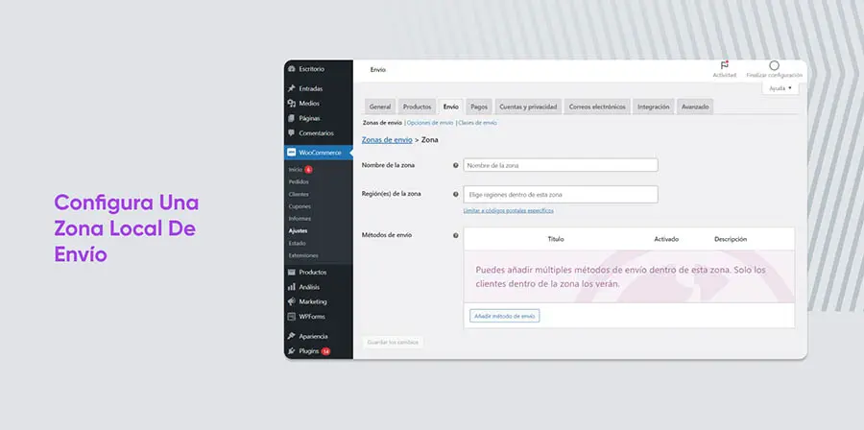Screen dimensions: 864x430
Task: Open the Actividad flag icon
Action: click(x=725, y=65)
